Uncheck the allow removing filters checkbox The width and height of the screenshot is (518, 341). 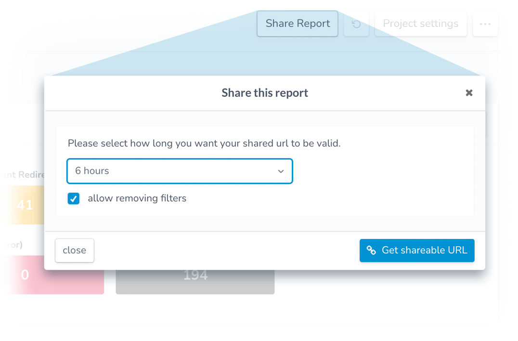tap(73, 198)
